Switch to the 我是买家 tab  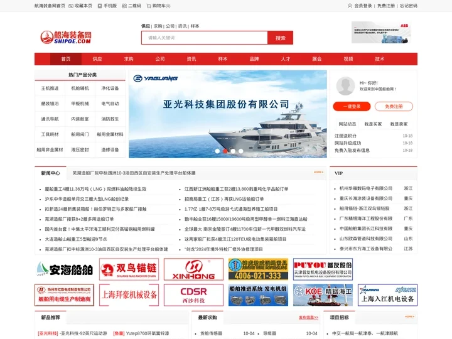[x=373, y=124]
